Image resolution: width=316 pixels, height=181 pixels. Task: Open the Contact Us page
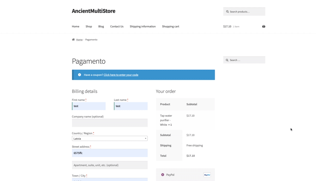click(x=117, y=26)
